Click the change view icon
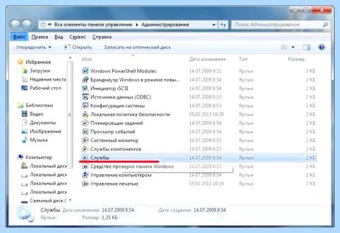The height and width of the screenshot is (233, 340). coord(284,47)
